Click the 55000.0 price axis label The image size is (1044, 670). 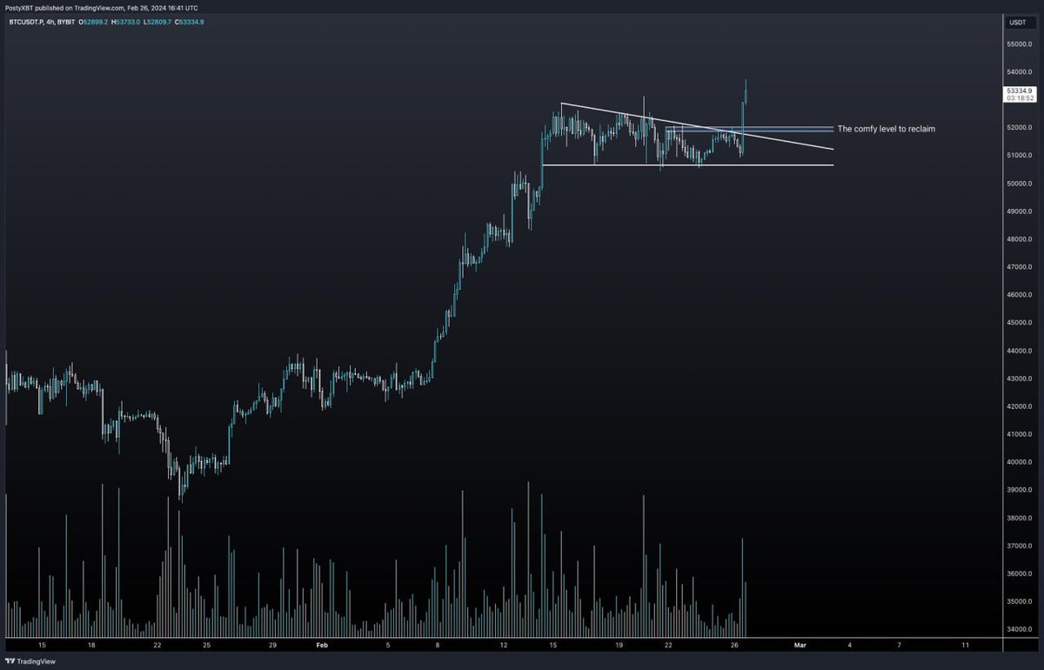1020,44
